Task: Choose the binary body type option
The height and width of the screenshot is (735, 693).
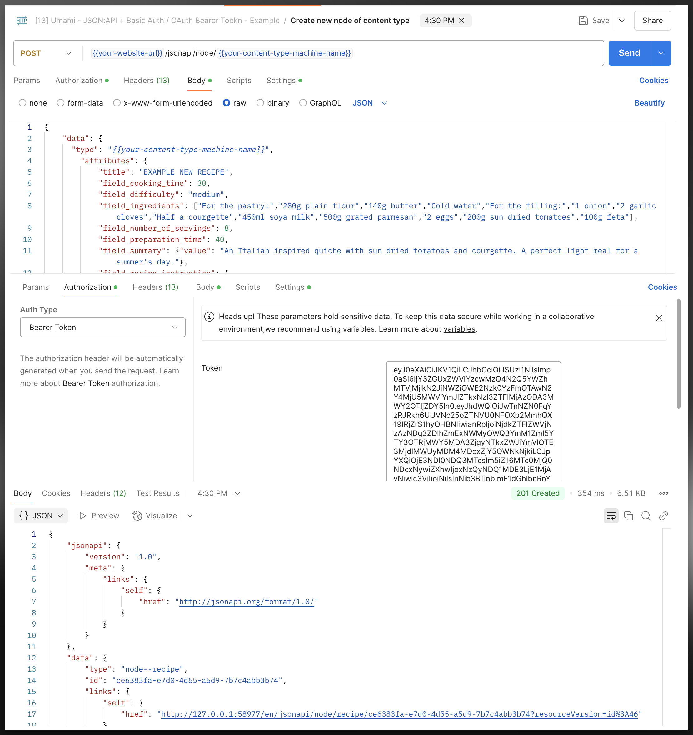Action: tap(261, 103)
